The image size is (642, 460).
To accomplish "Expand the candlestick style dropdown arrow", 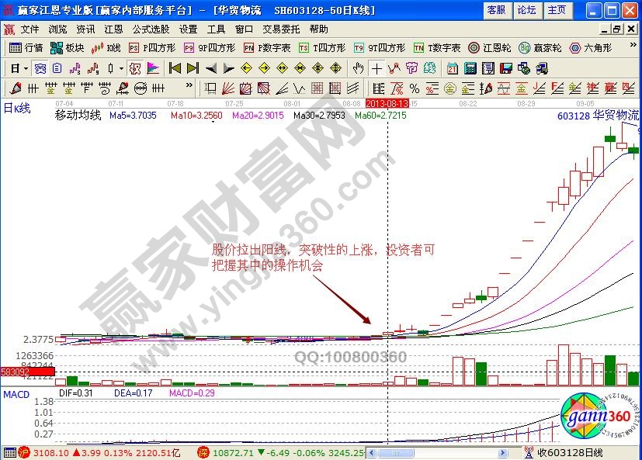I will pos(120,67).
